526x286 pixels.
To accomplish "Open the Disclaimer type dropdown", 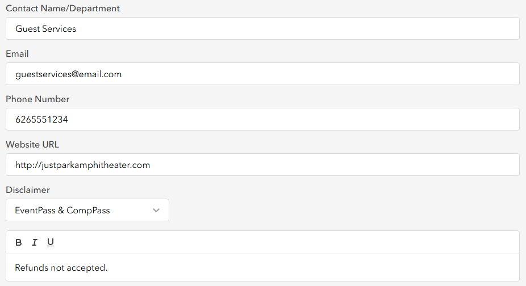I will tap(87, 210).
